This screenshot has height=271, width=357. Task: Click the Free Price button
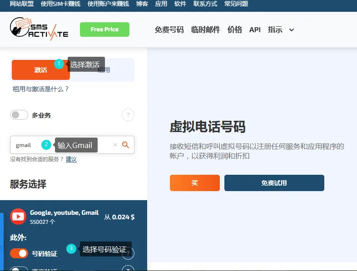[104, 30]
